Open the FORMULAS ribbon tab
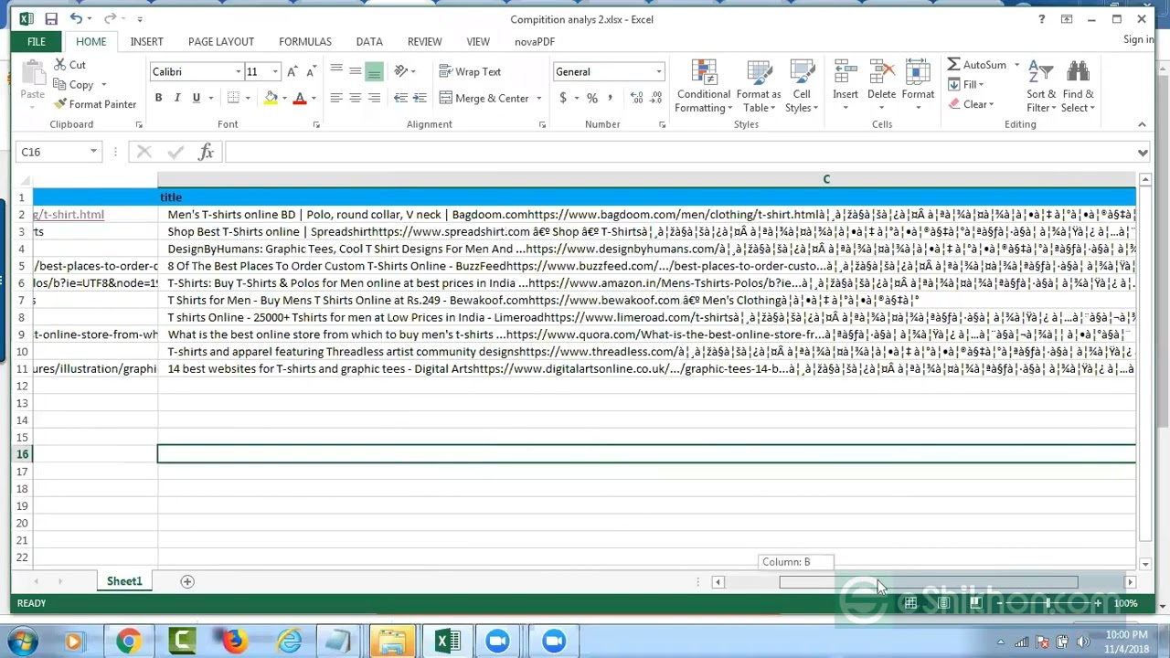Screen dimensions: 1170x658 [305, 41]
